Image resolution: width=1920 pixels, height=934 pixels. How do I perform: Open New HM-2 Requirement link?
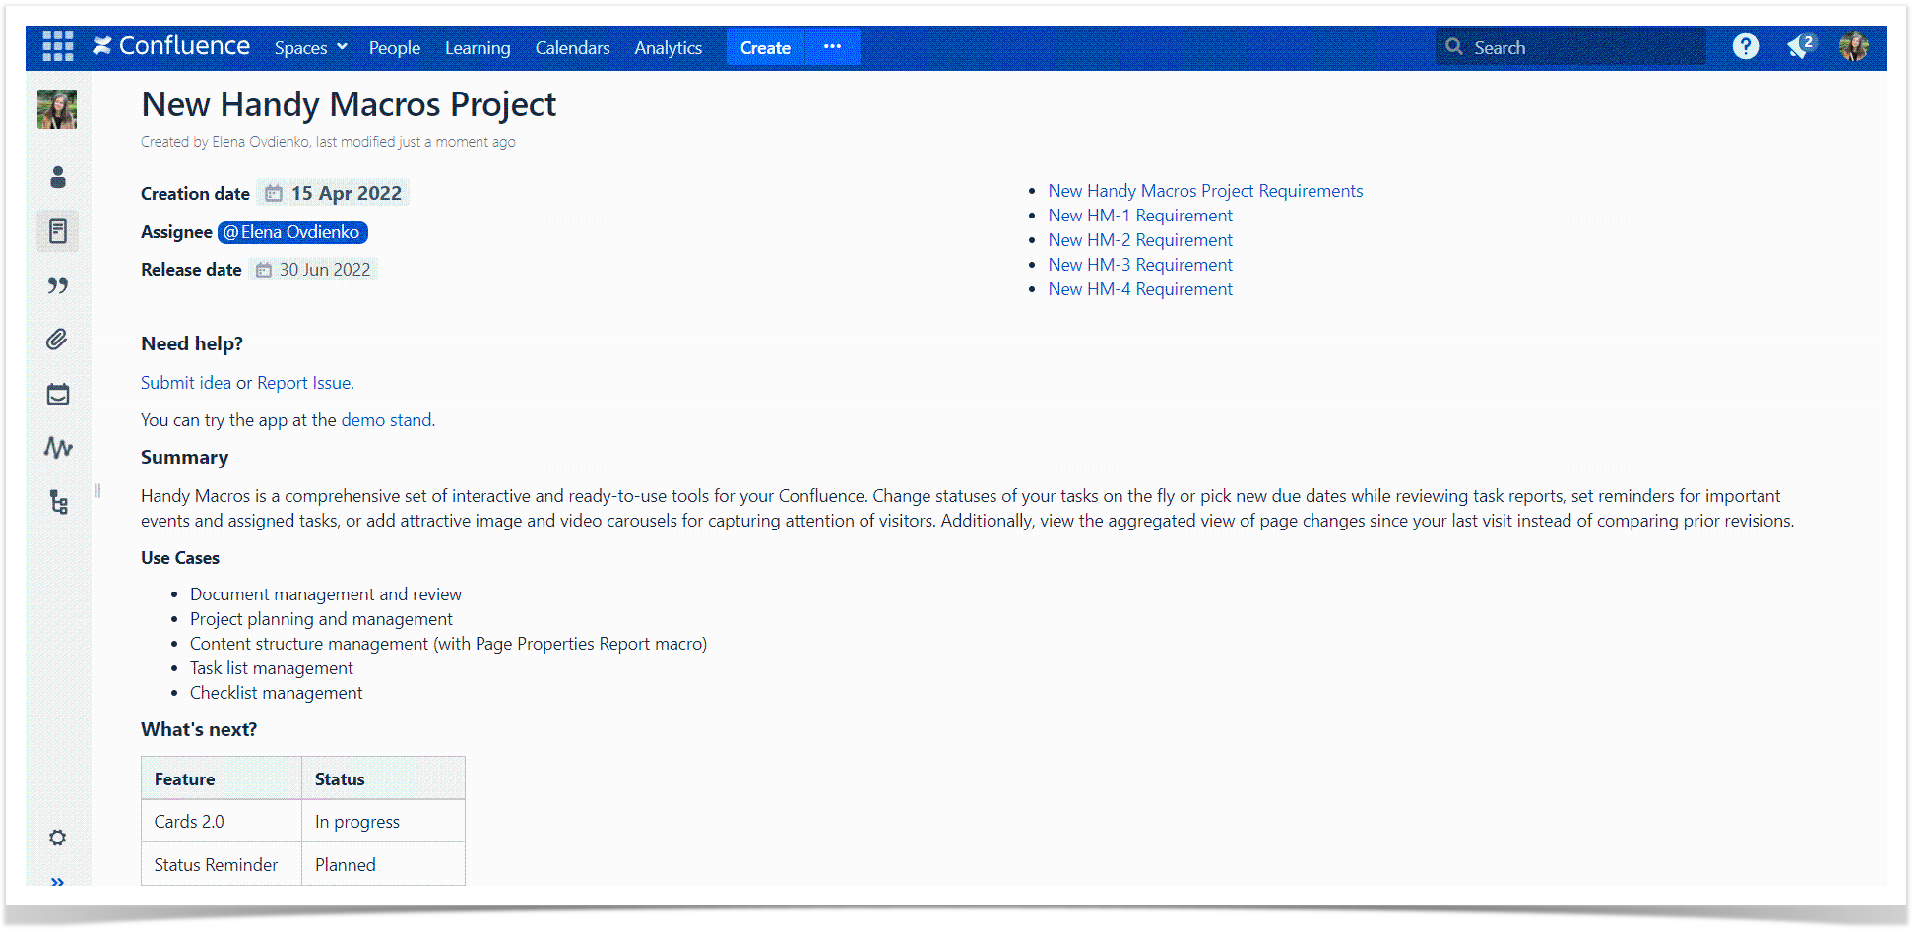[x=1140, y=240]
